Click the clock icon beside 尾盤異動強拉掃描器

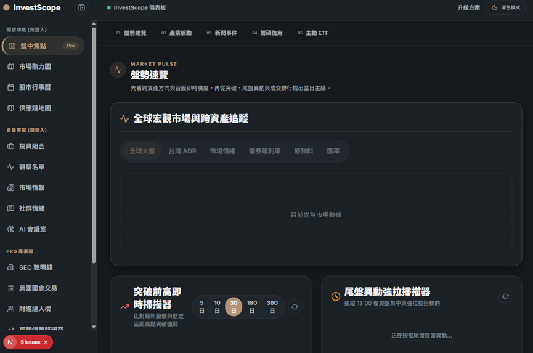coord(336,296)
